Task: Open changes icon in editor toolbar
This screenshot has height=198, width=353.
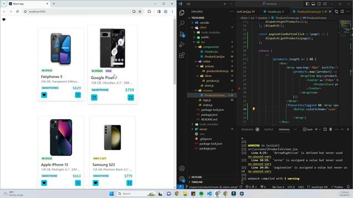Action: (x=336, y=12)
